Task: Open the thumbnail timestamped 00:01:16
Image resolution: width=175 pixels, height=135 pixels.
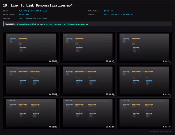Action: click(31, 113)
